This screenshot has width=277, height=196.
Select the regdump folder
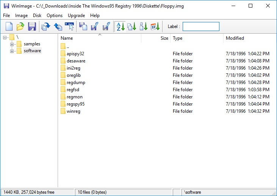(76, 82)
